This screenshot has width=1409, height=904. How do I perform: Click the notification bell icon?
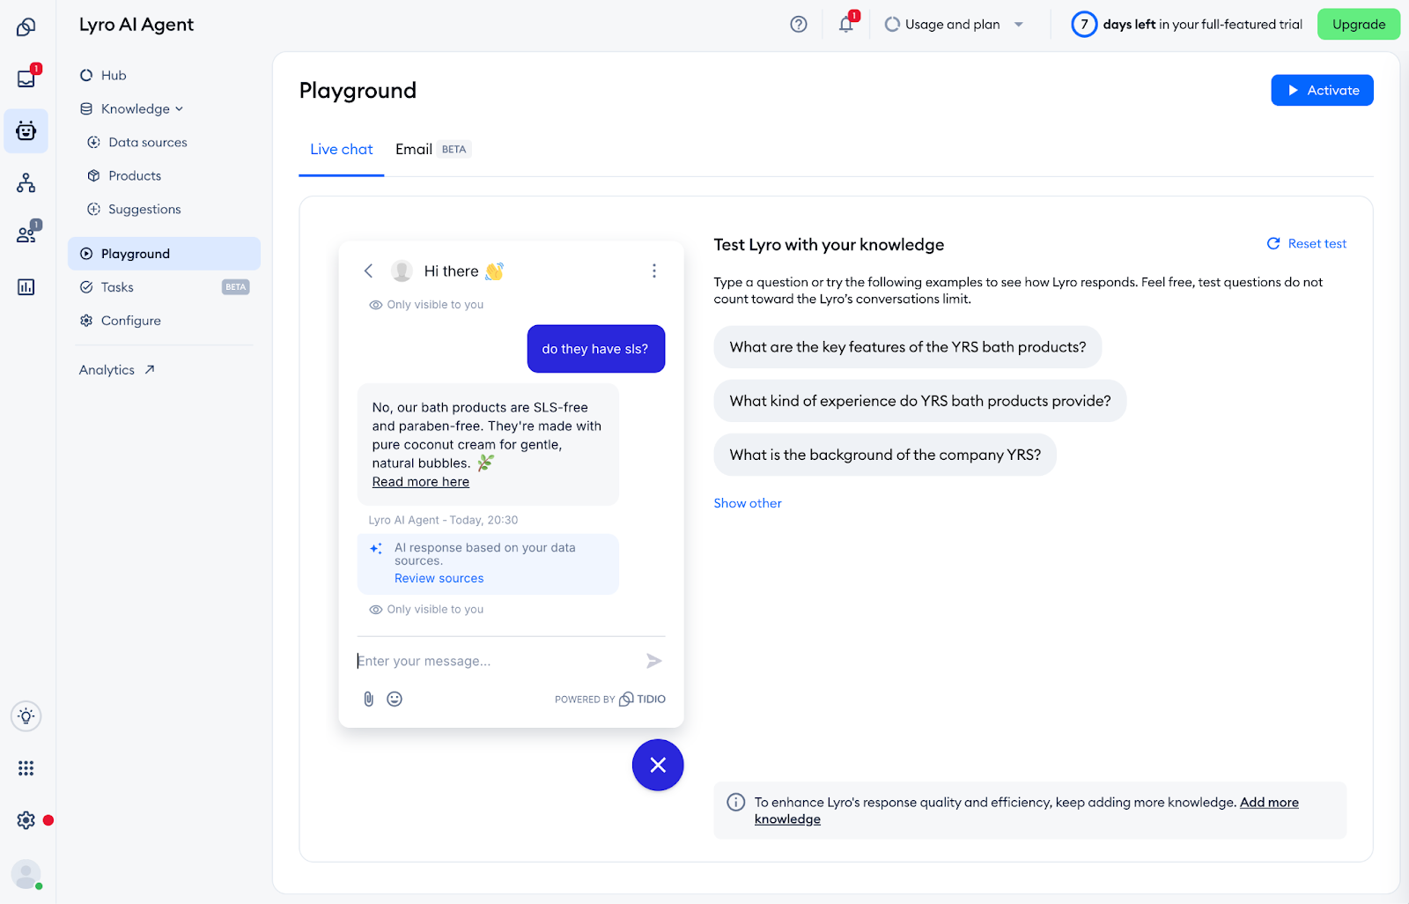click(845, 25)
